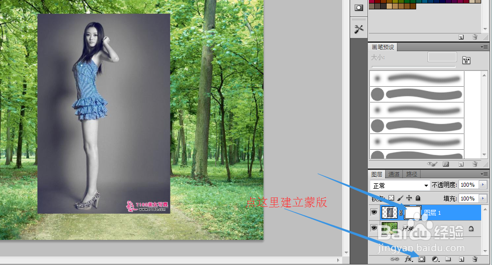Click lock position move icon
Image resolution: width=492 pixels, height=265 pixels.
[x=409, y=198]
